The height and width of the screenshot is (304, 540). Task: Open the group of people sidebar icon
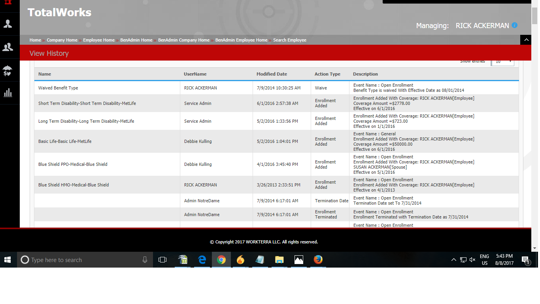point(8,47)
